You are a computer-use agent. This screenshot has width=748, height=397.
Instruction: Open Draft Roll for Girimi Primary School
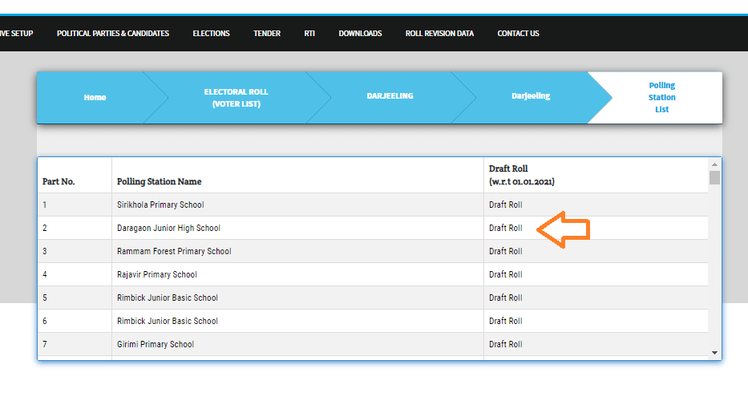click(x=505, y=344)
